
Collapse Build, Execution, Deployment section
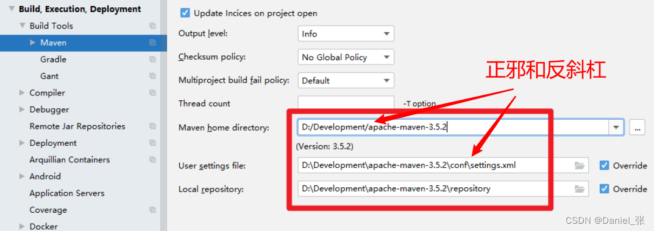(x=11, y=9)
